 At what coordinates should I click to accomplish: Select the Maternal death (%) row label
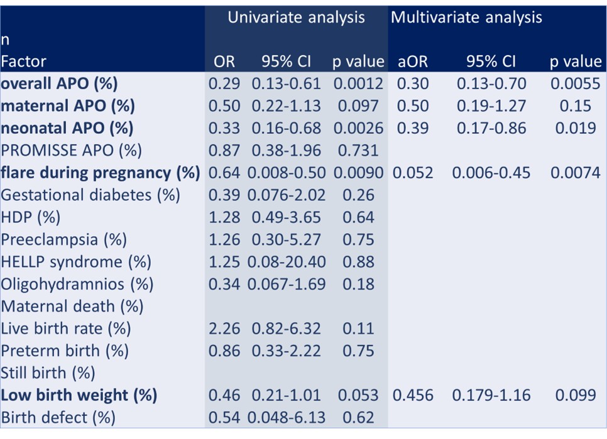click(x=72, y=306)
